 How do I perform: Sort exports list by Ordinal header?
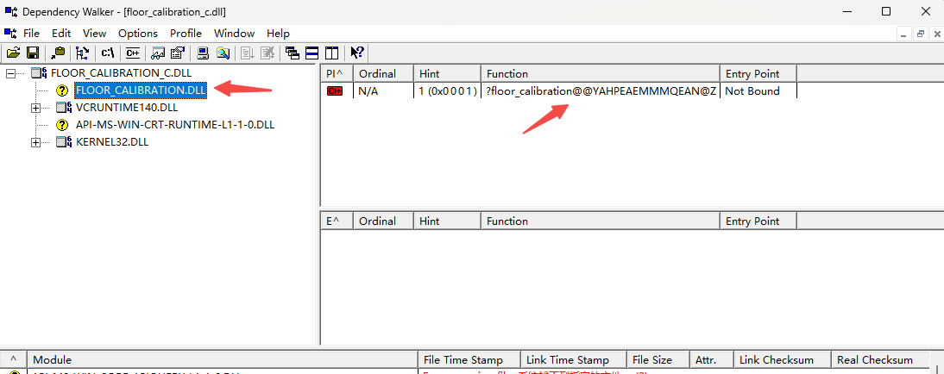pos(383,221)
